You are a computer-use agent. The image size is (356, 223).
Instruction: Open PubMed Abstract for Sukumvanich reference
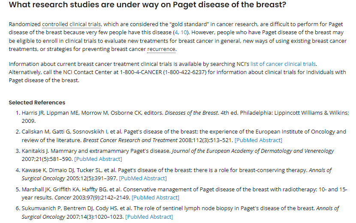pos(149,217)
